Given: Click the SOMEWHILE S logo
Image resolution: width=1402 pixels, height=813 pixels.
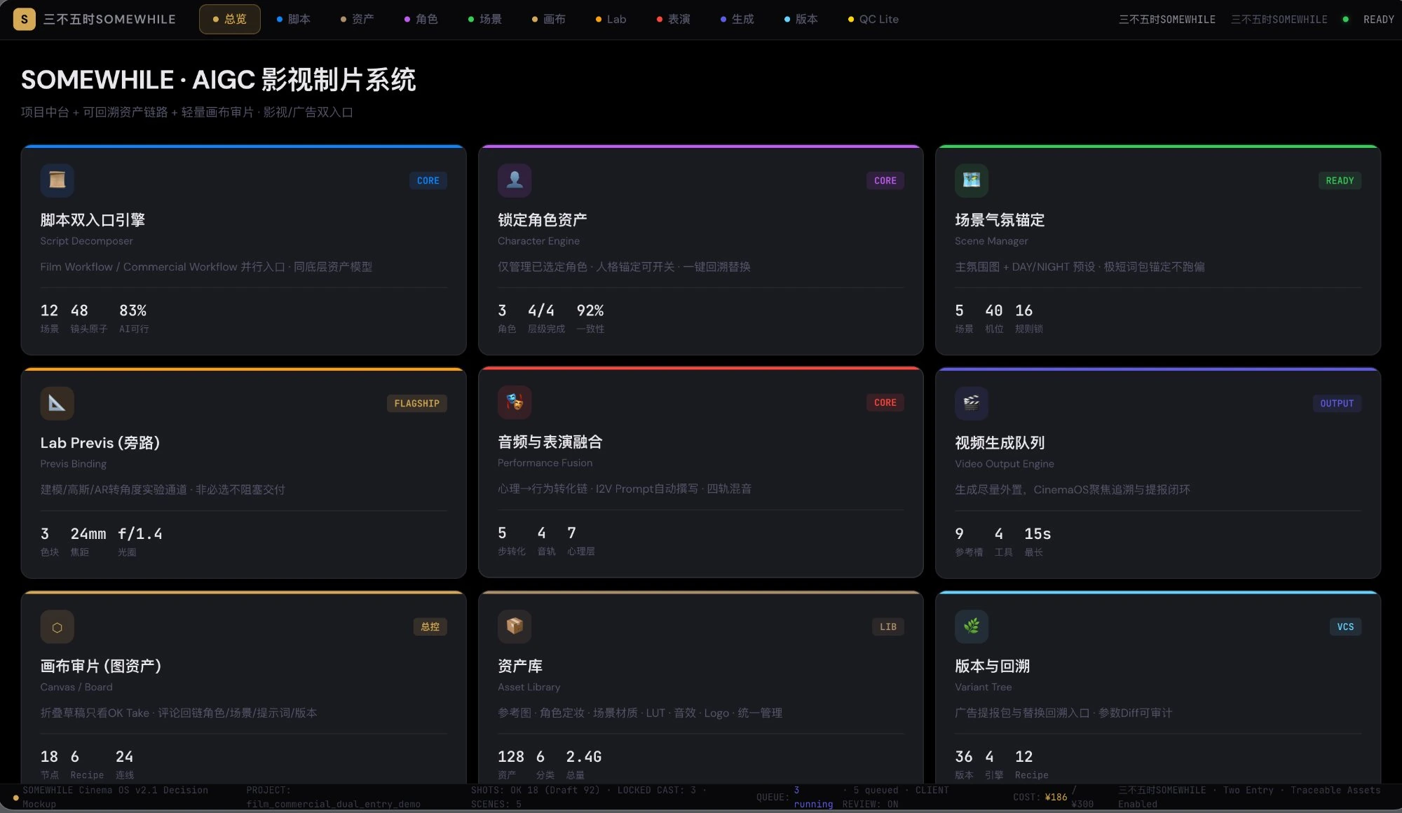Looking at the screenshot, I should 25,19.
